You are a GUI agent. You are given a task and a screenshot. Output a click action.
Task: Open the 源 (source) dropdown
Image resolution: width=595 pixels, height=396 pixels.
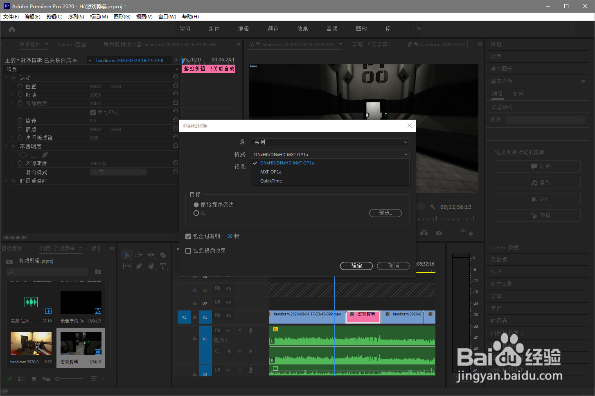330,142
